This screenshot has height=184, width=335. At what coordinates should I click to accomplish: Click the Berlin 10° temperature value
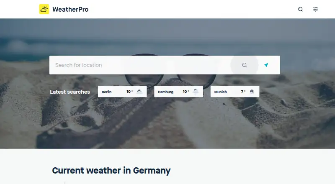[x=129, y=92]
